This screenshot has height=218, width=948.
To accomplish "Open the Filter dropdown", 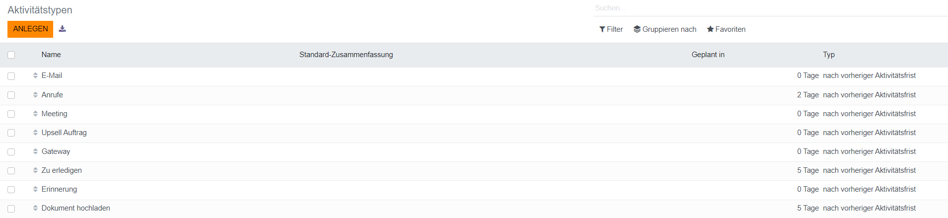I will [611, 29].
